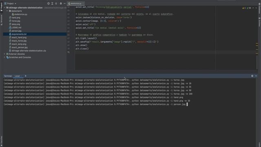Click the axis4.set_title code line
This screenshot has width=261, height=147.
(108, 28)
